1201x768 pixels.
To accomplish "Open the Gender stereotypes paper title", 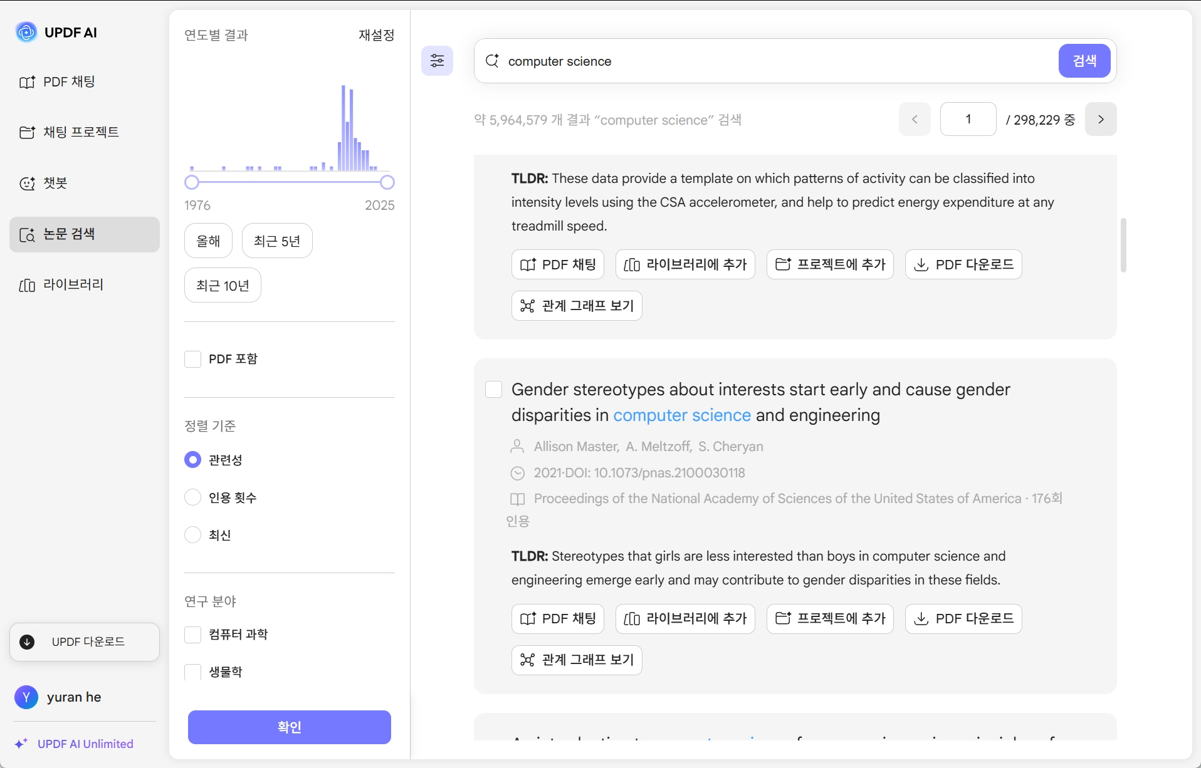I will 761,402.
